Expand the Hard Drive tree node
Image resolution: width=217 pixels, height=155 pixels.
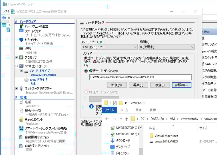point(21,71)
